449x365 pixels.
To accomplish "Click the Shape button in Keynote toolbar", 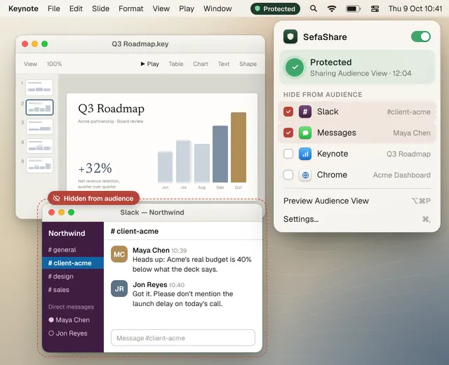I will click(248, 64).
